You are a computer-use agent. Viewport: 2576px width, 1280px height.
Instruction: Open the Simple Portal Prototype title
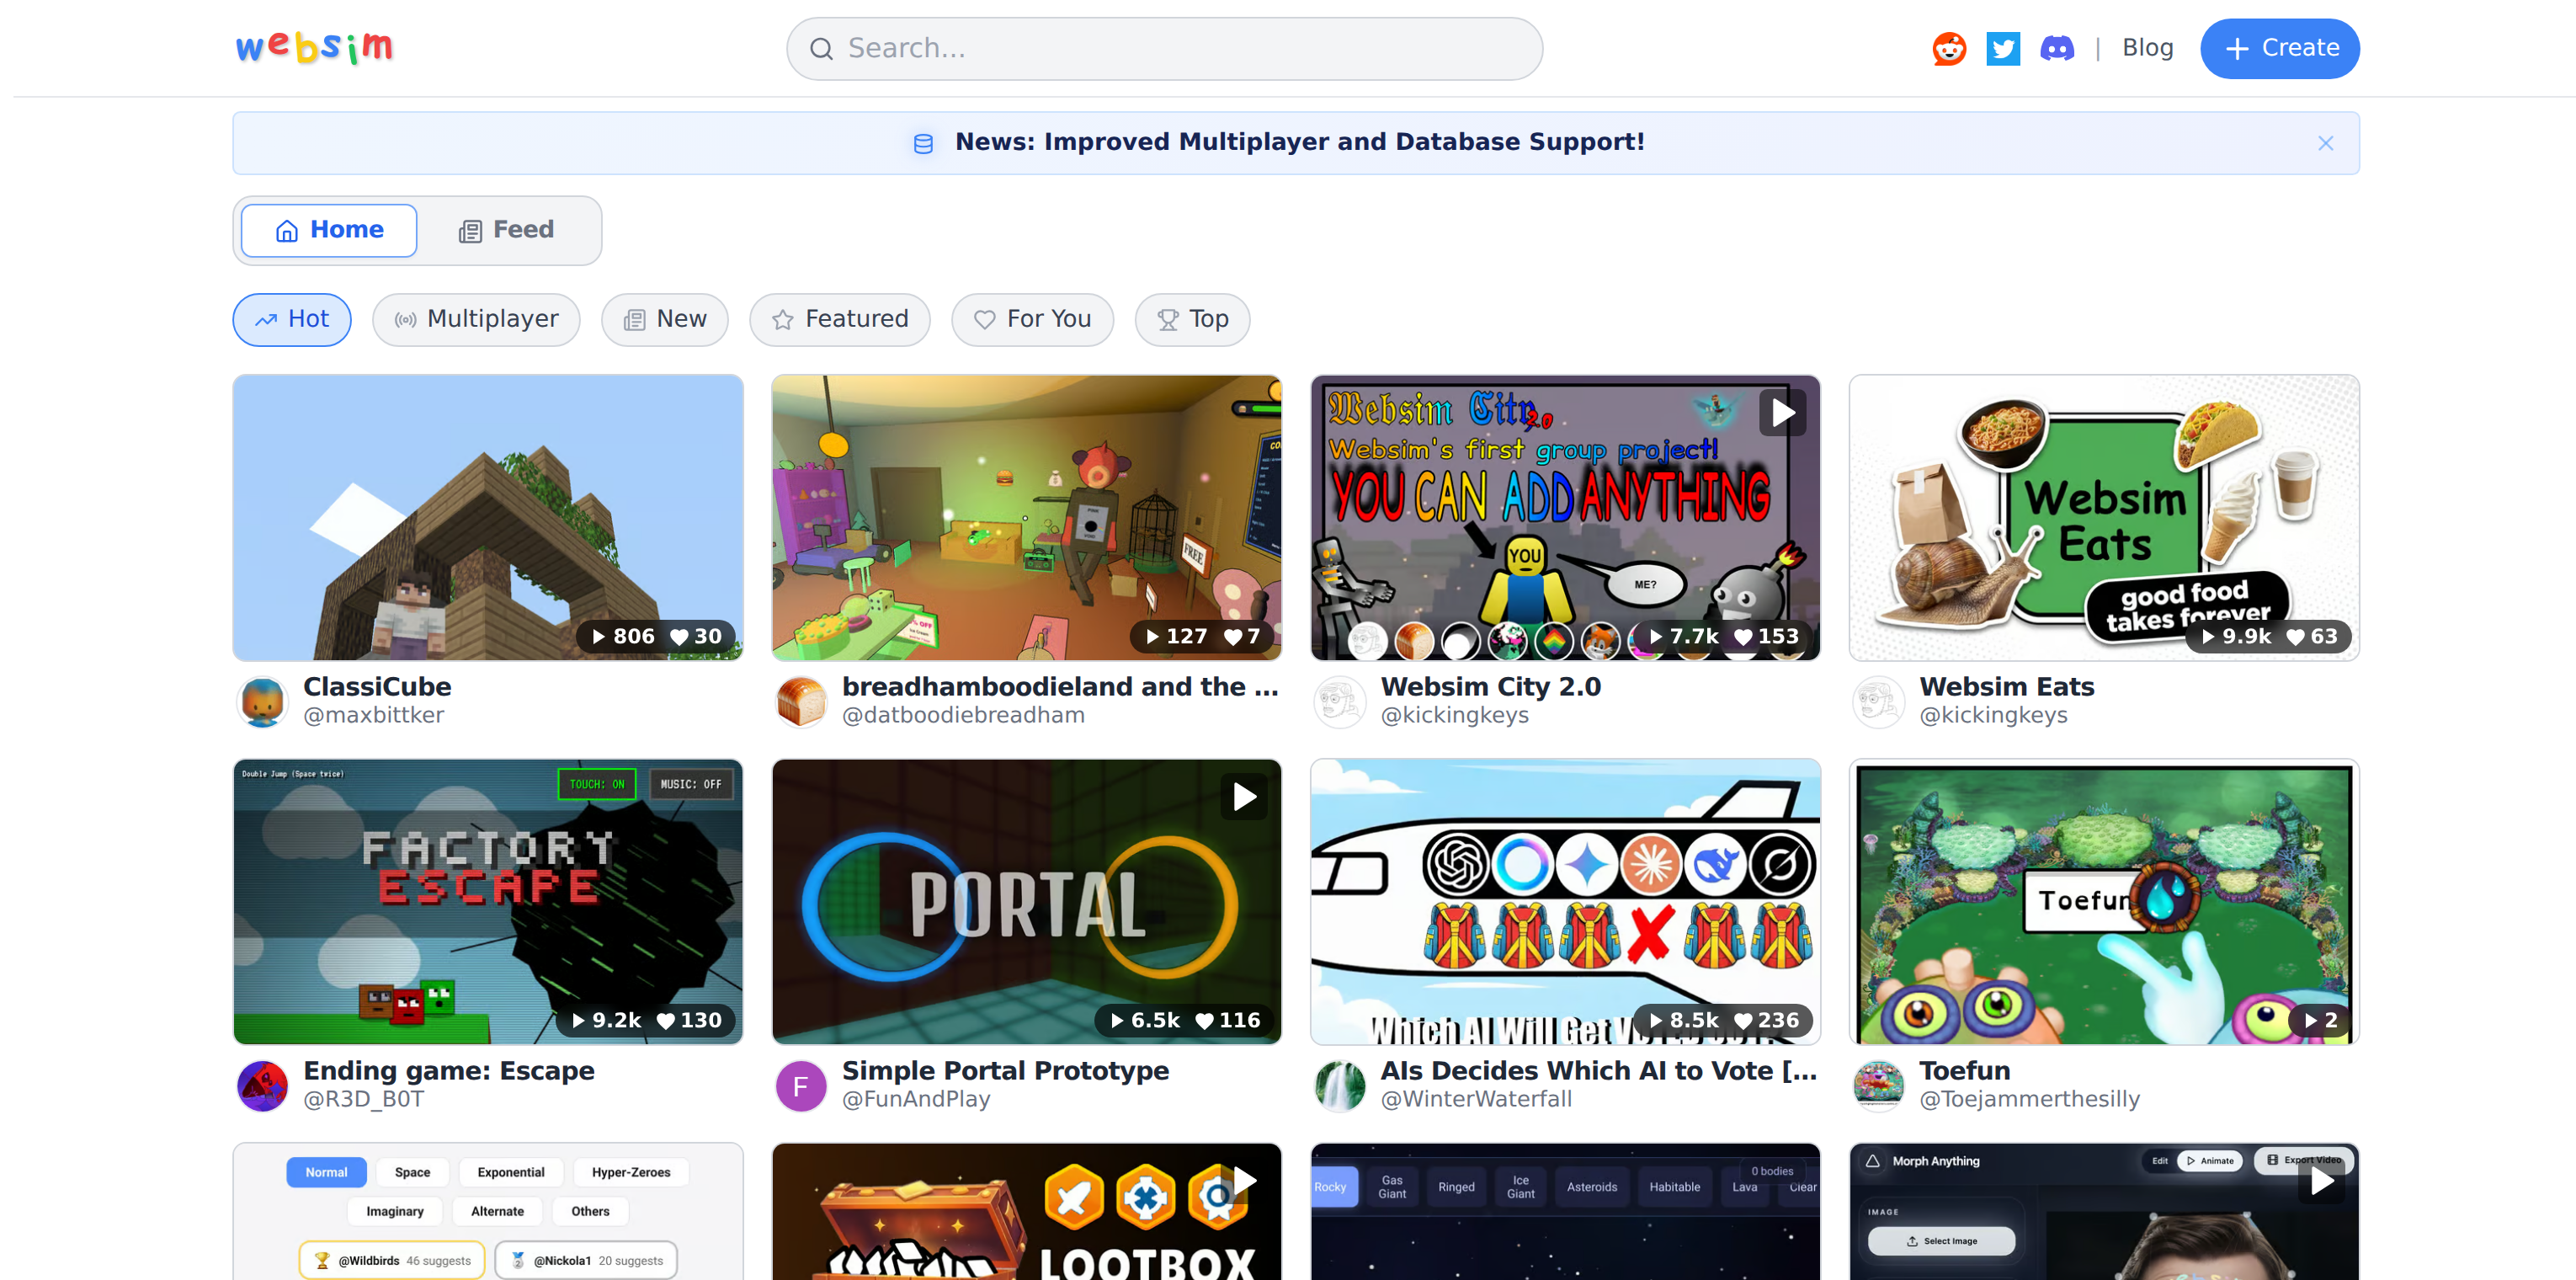pyautogui.click(x=1005, y=1071)
